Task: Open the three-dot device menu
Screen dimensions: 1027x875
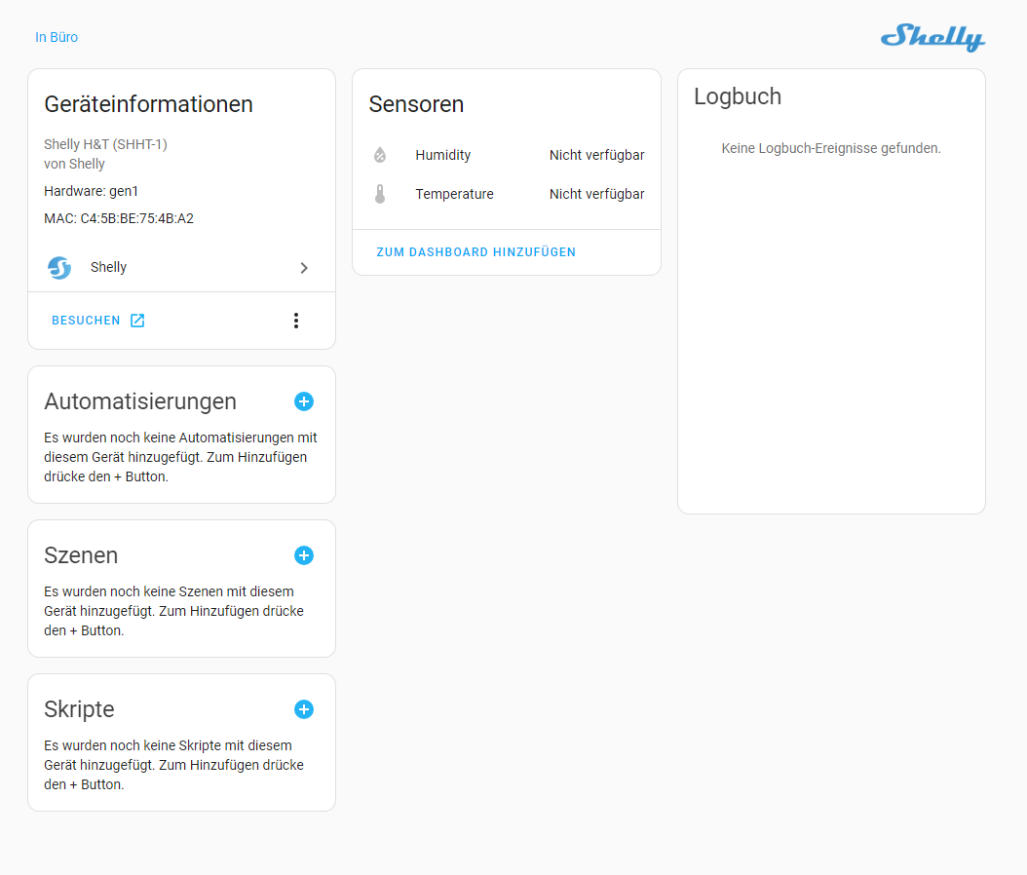Action: [x=296, y=321]
